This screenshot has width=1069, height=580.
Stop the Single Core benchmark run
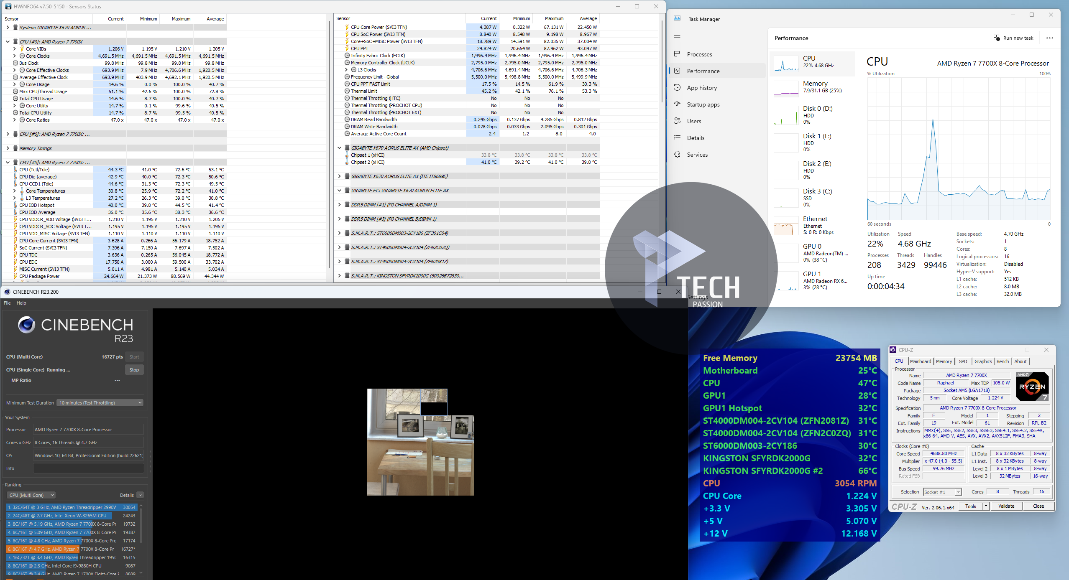tap(134, 370)
